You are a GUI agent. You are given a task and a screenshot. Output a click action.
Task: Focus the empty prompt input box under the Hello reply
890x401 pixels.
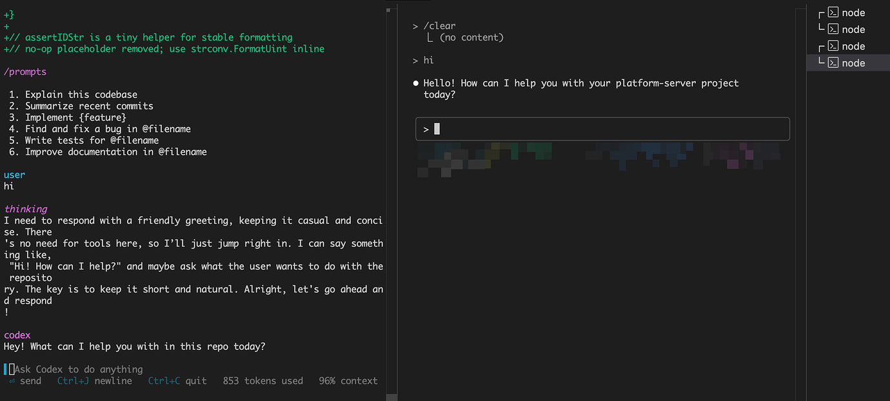click(x=602, y=129)
